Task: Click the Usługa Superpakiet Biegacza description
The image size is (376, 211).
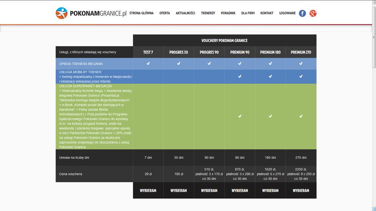Action: pyautogui.click(x=95, y=116)
